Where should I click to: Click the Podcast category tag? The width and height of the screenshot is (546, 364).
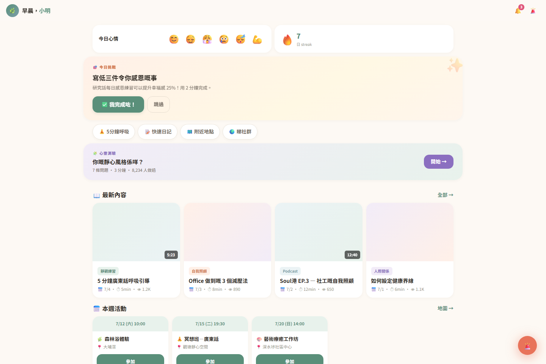[290, 271]
